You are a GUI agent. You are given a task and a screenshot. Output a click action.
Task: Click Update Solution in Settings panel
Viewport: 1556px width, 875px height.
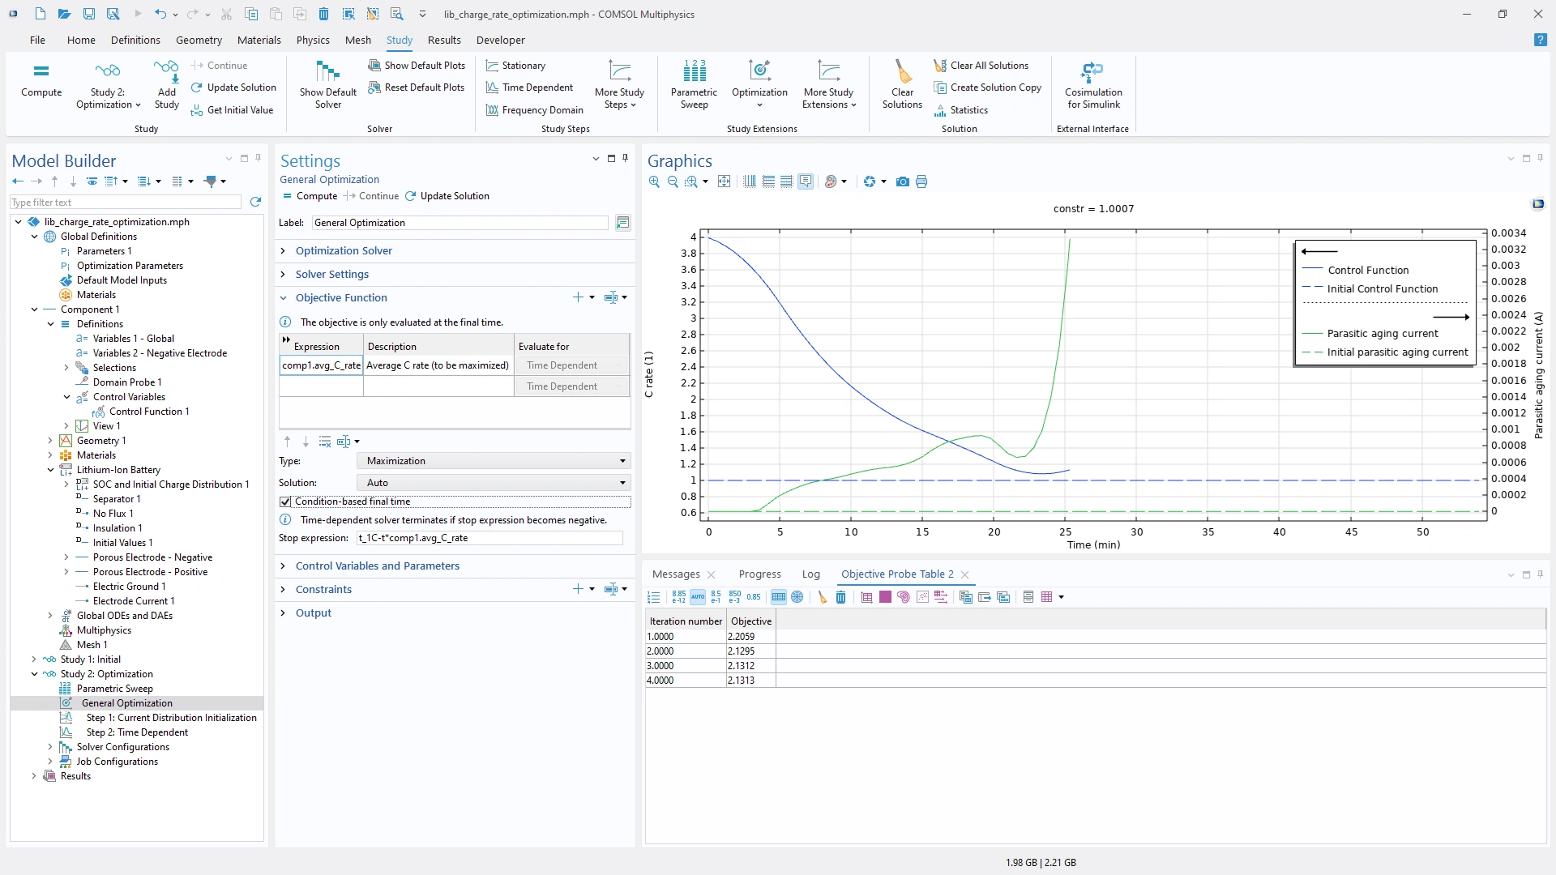tap(447, 196)
